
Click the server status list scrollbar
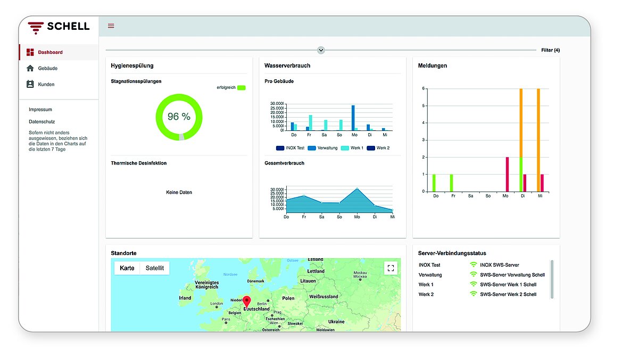point(551,279)
